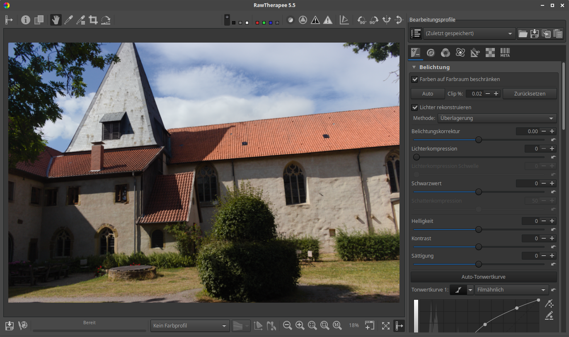Open the 'Kein Farbprofil' dropdown
This screenshot has height=337, width=569.
tap(190, 325)
